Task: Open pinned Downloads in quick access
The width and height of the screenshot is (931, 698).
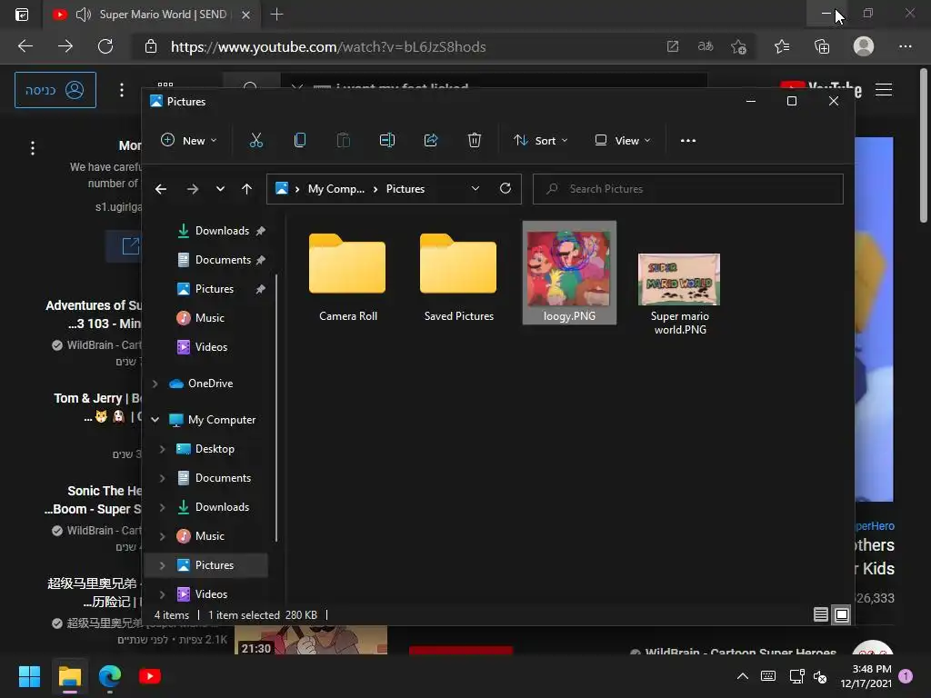Action: click(221, 231)
